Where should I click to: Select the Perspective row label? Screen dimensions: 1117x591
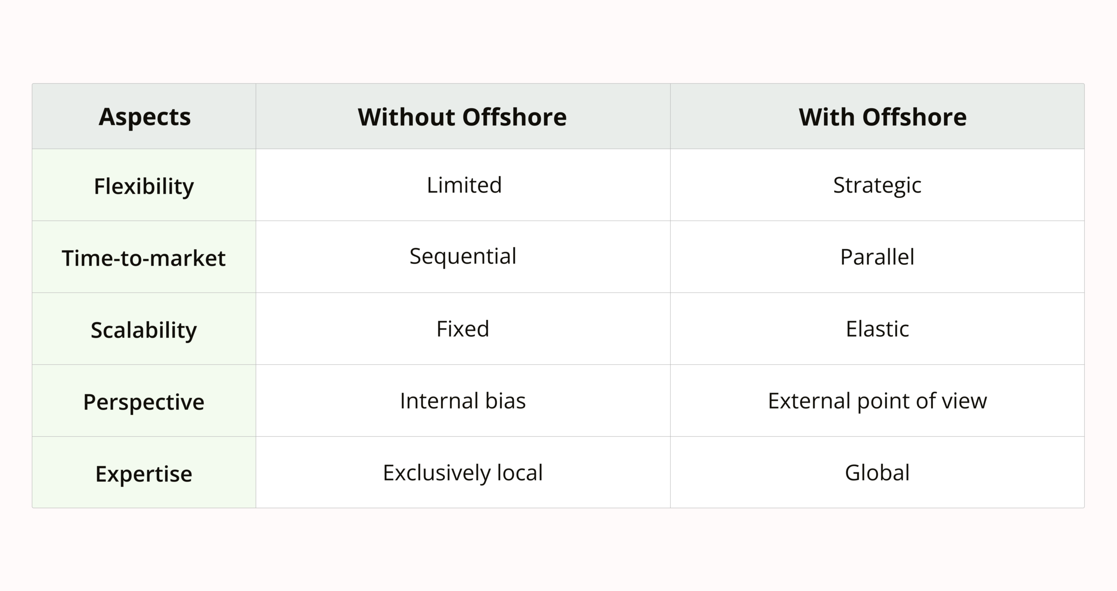click(x=144, y=401)
